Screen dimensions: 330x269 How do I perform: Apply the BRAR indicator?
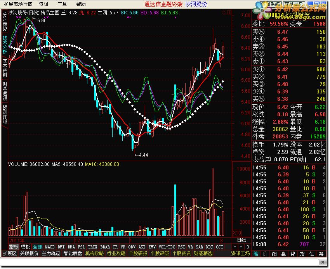(105, 247)
